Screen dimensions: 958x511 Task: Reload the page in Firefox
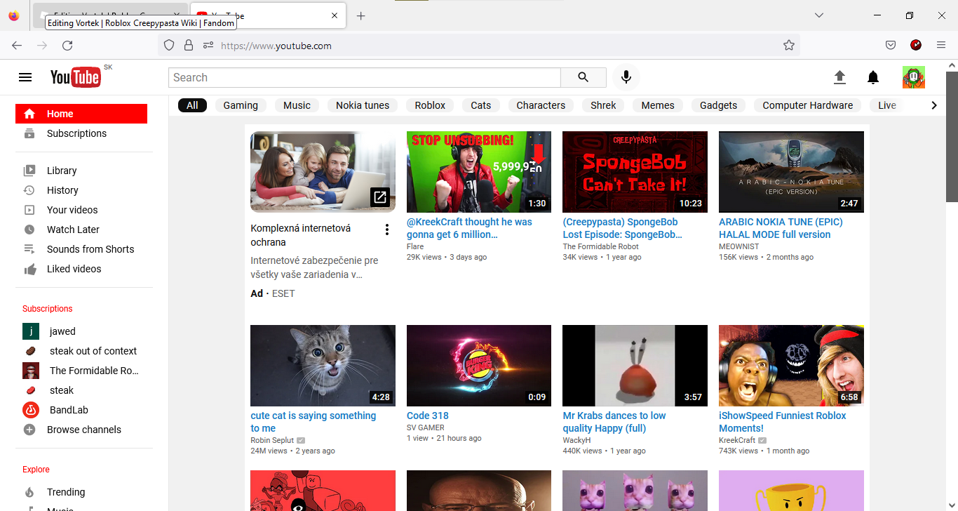click(67, 46)
